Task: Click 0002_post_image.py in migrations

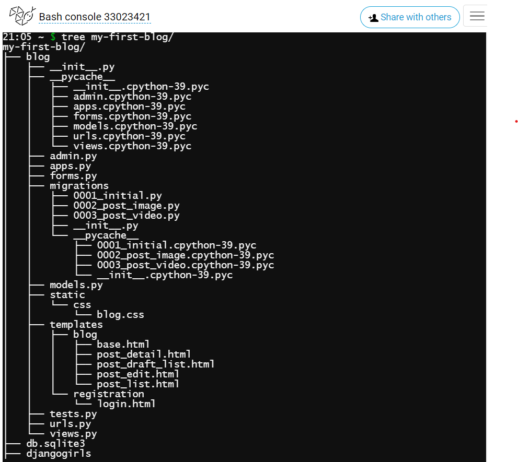Action: tap(126, 206)
